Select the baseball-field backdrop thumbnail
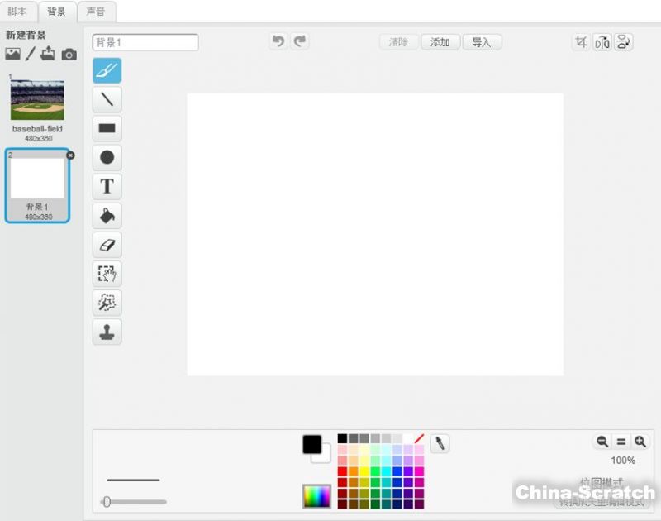 point(37,101)
